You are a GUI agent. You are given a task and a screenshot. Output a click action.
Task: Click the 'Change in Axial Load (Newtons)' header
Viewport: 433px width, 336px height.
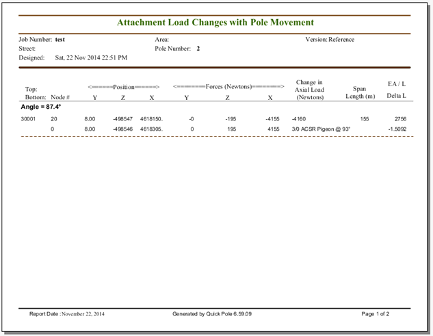[x=309, y=90]
